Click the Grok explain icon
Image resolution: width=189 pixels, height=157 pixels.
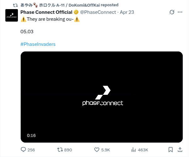coord(172,12)
